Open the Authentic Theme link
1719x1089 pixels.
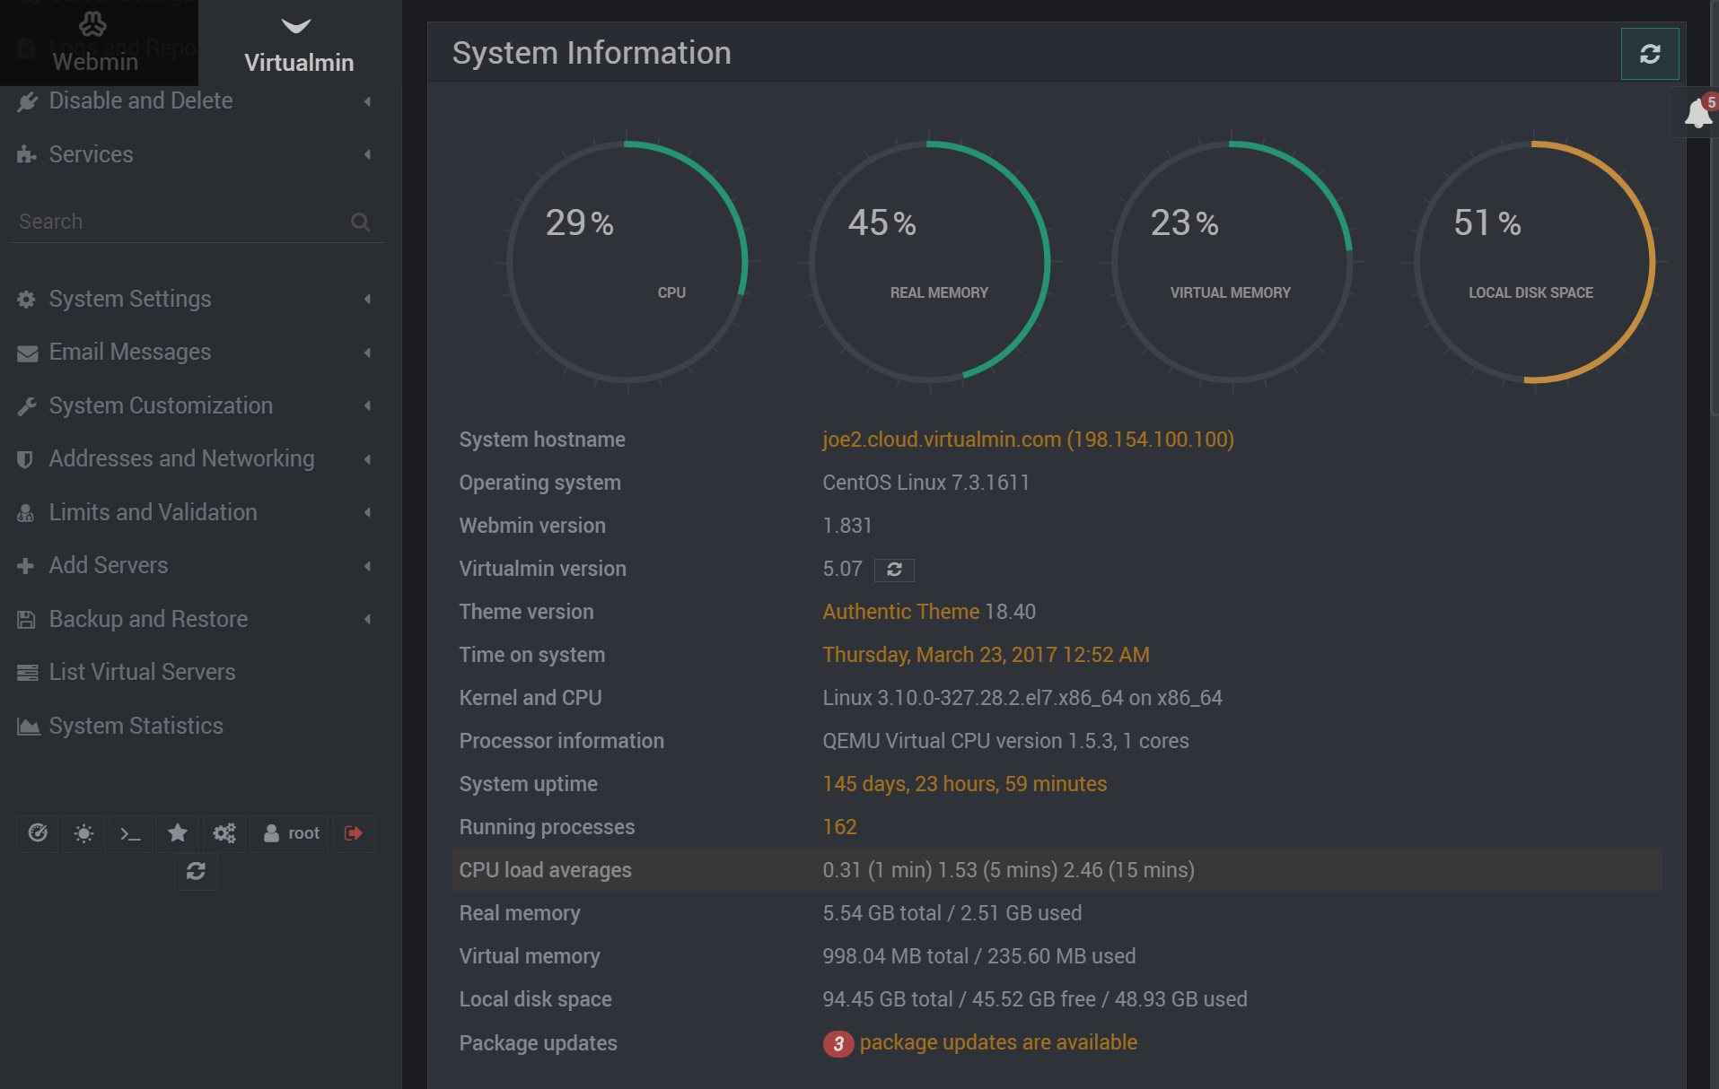point(901,612)
